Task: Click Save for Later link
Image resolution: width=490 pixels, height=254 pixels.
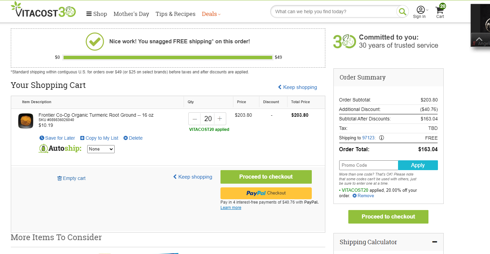Action: pos(57,138)
